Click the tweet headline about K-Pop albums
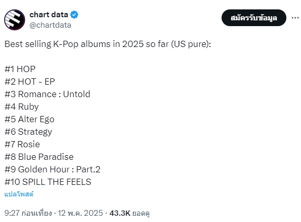The height and width of the screenshot is (222, 301). tap(108, 44)
